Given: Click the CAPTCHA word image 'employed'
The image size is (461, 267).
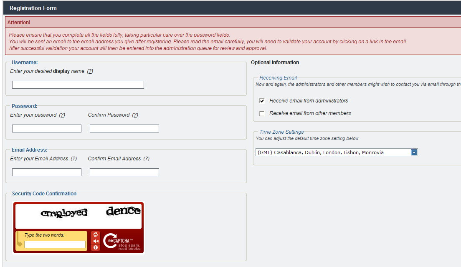Looking at the screenshot, I should [x=64, y=213].
